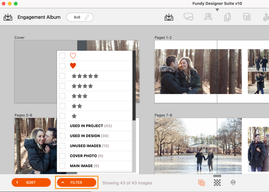Click the outline heart filter icon
The height and width of the screenshot is (192, 269).
click(x=73, y=56)
